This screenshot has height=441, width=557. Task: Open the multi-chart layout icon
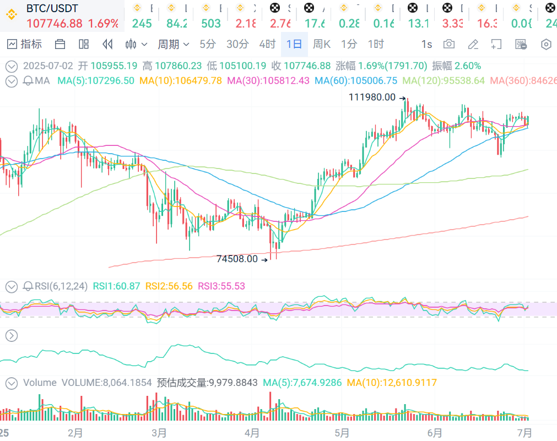(x=84, y=44)
